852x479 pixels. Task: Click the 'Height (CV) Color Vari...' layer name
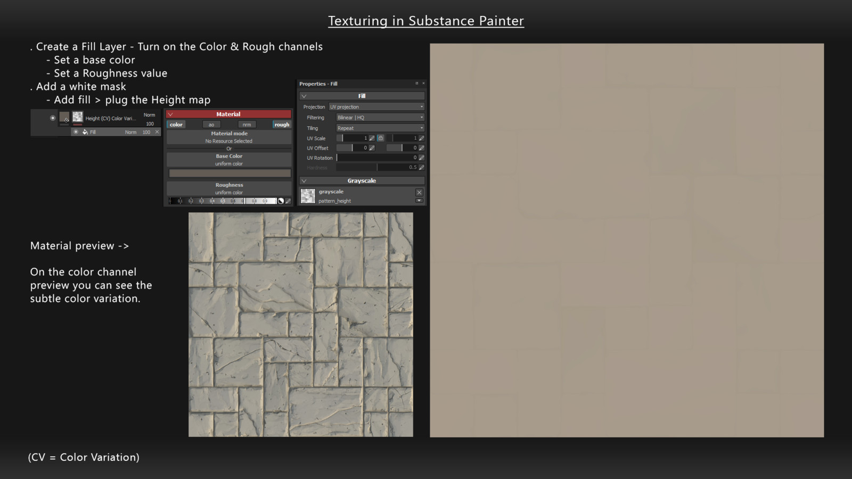point(111,118)
